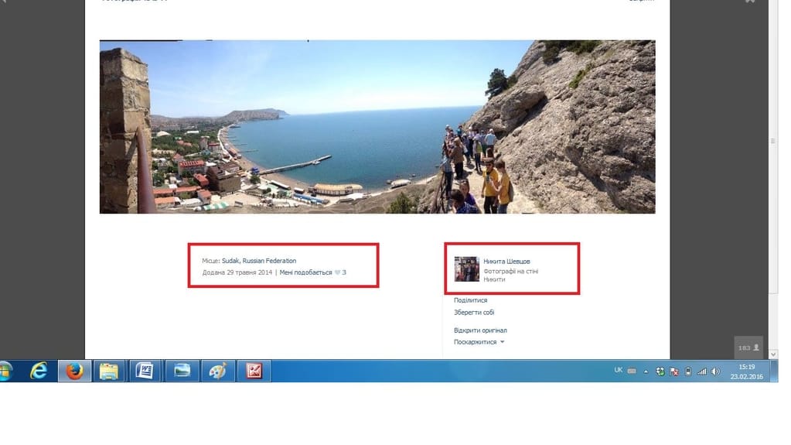Open Microsoft Word from the taskbar
791x445 pixels.
tap(145, 371)
